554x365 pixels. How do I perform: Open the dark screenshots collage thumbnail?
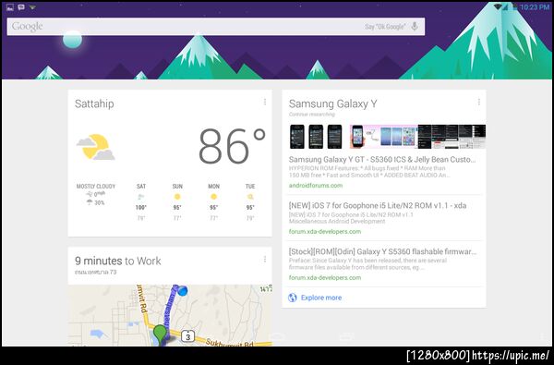pyautogui.click(x=452, y=137)
